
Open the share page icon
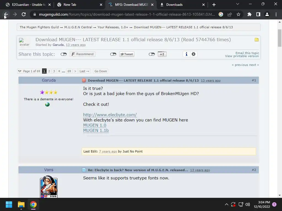[x=230, y=14]
